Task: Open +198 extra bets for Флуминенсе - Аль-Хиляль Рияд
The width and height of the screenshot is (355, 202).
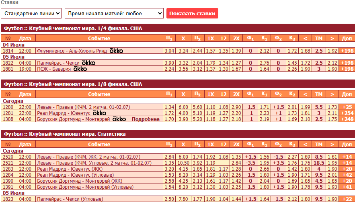Action: point(347,51)
